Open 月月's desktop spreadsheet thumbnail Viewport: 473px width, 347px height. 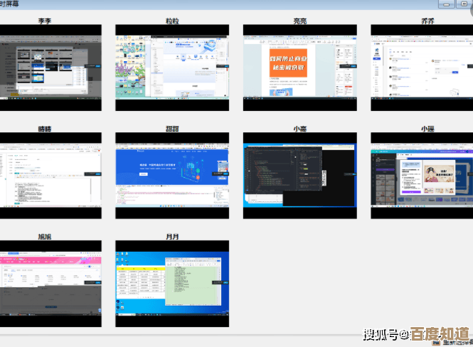click(172, 283)
